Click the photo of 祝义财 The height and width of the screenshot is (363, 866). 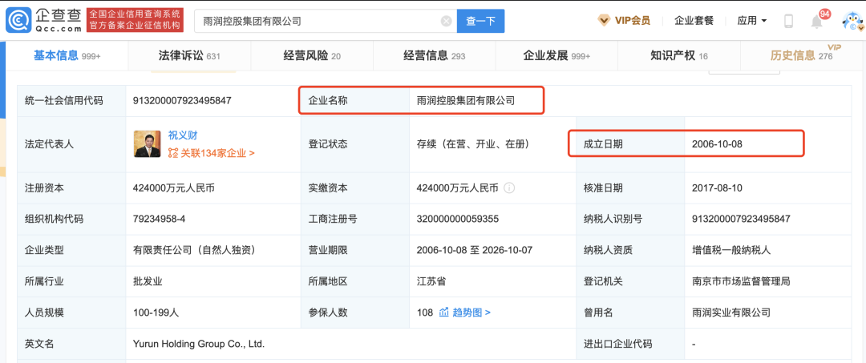(148, 144)
